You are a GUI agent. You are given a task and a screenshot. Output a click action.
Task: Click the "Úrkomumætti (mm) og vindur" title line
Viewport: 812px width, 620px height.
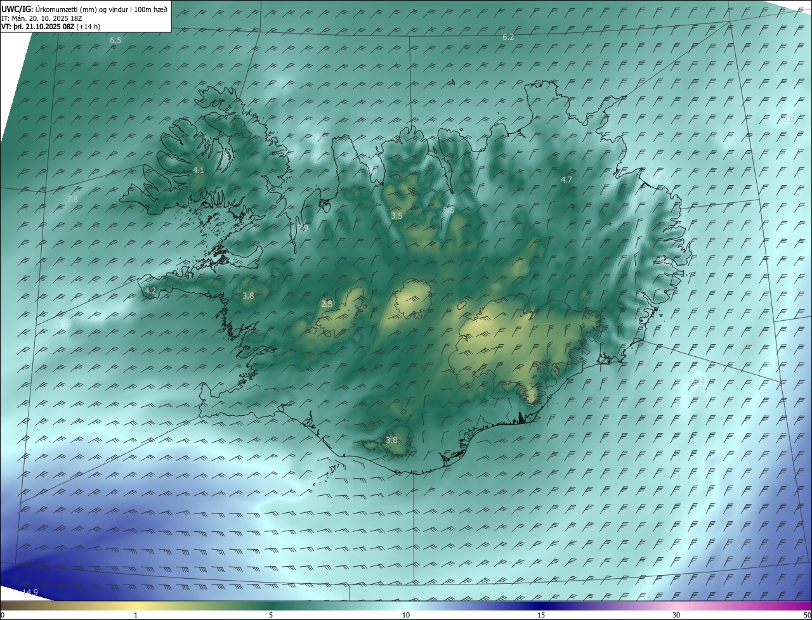pos(84,9)
